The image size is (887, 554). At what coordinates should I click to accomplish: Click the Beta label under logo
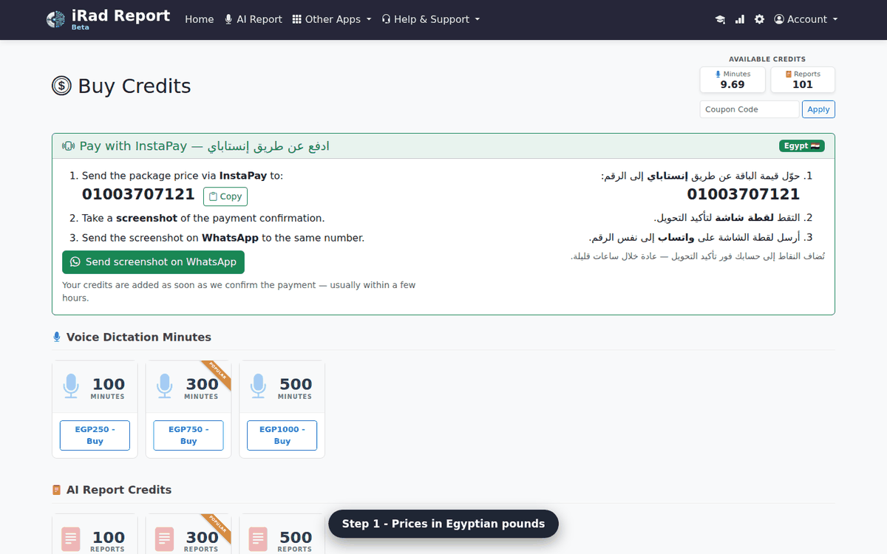coord(81,28)
